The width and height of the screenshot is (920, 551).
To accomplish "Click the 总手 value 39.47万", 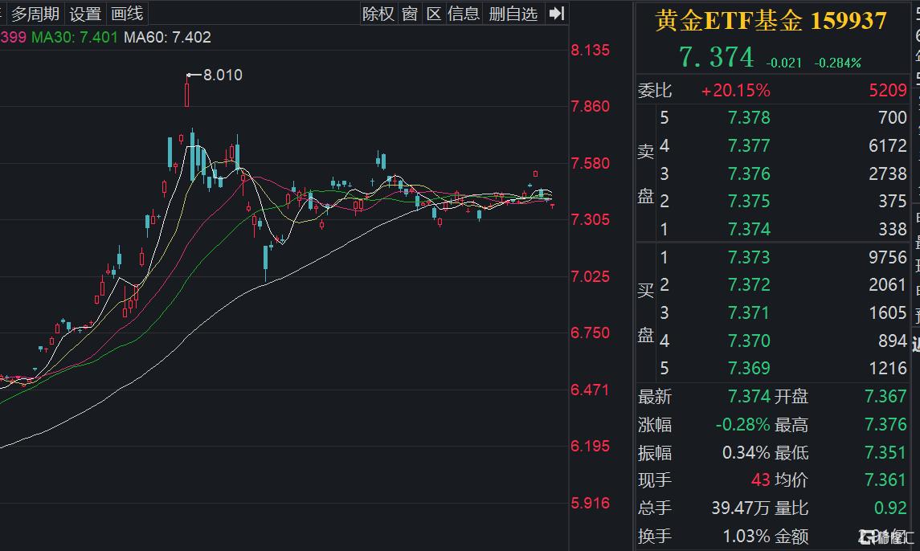I will [x=741, y=508].
